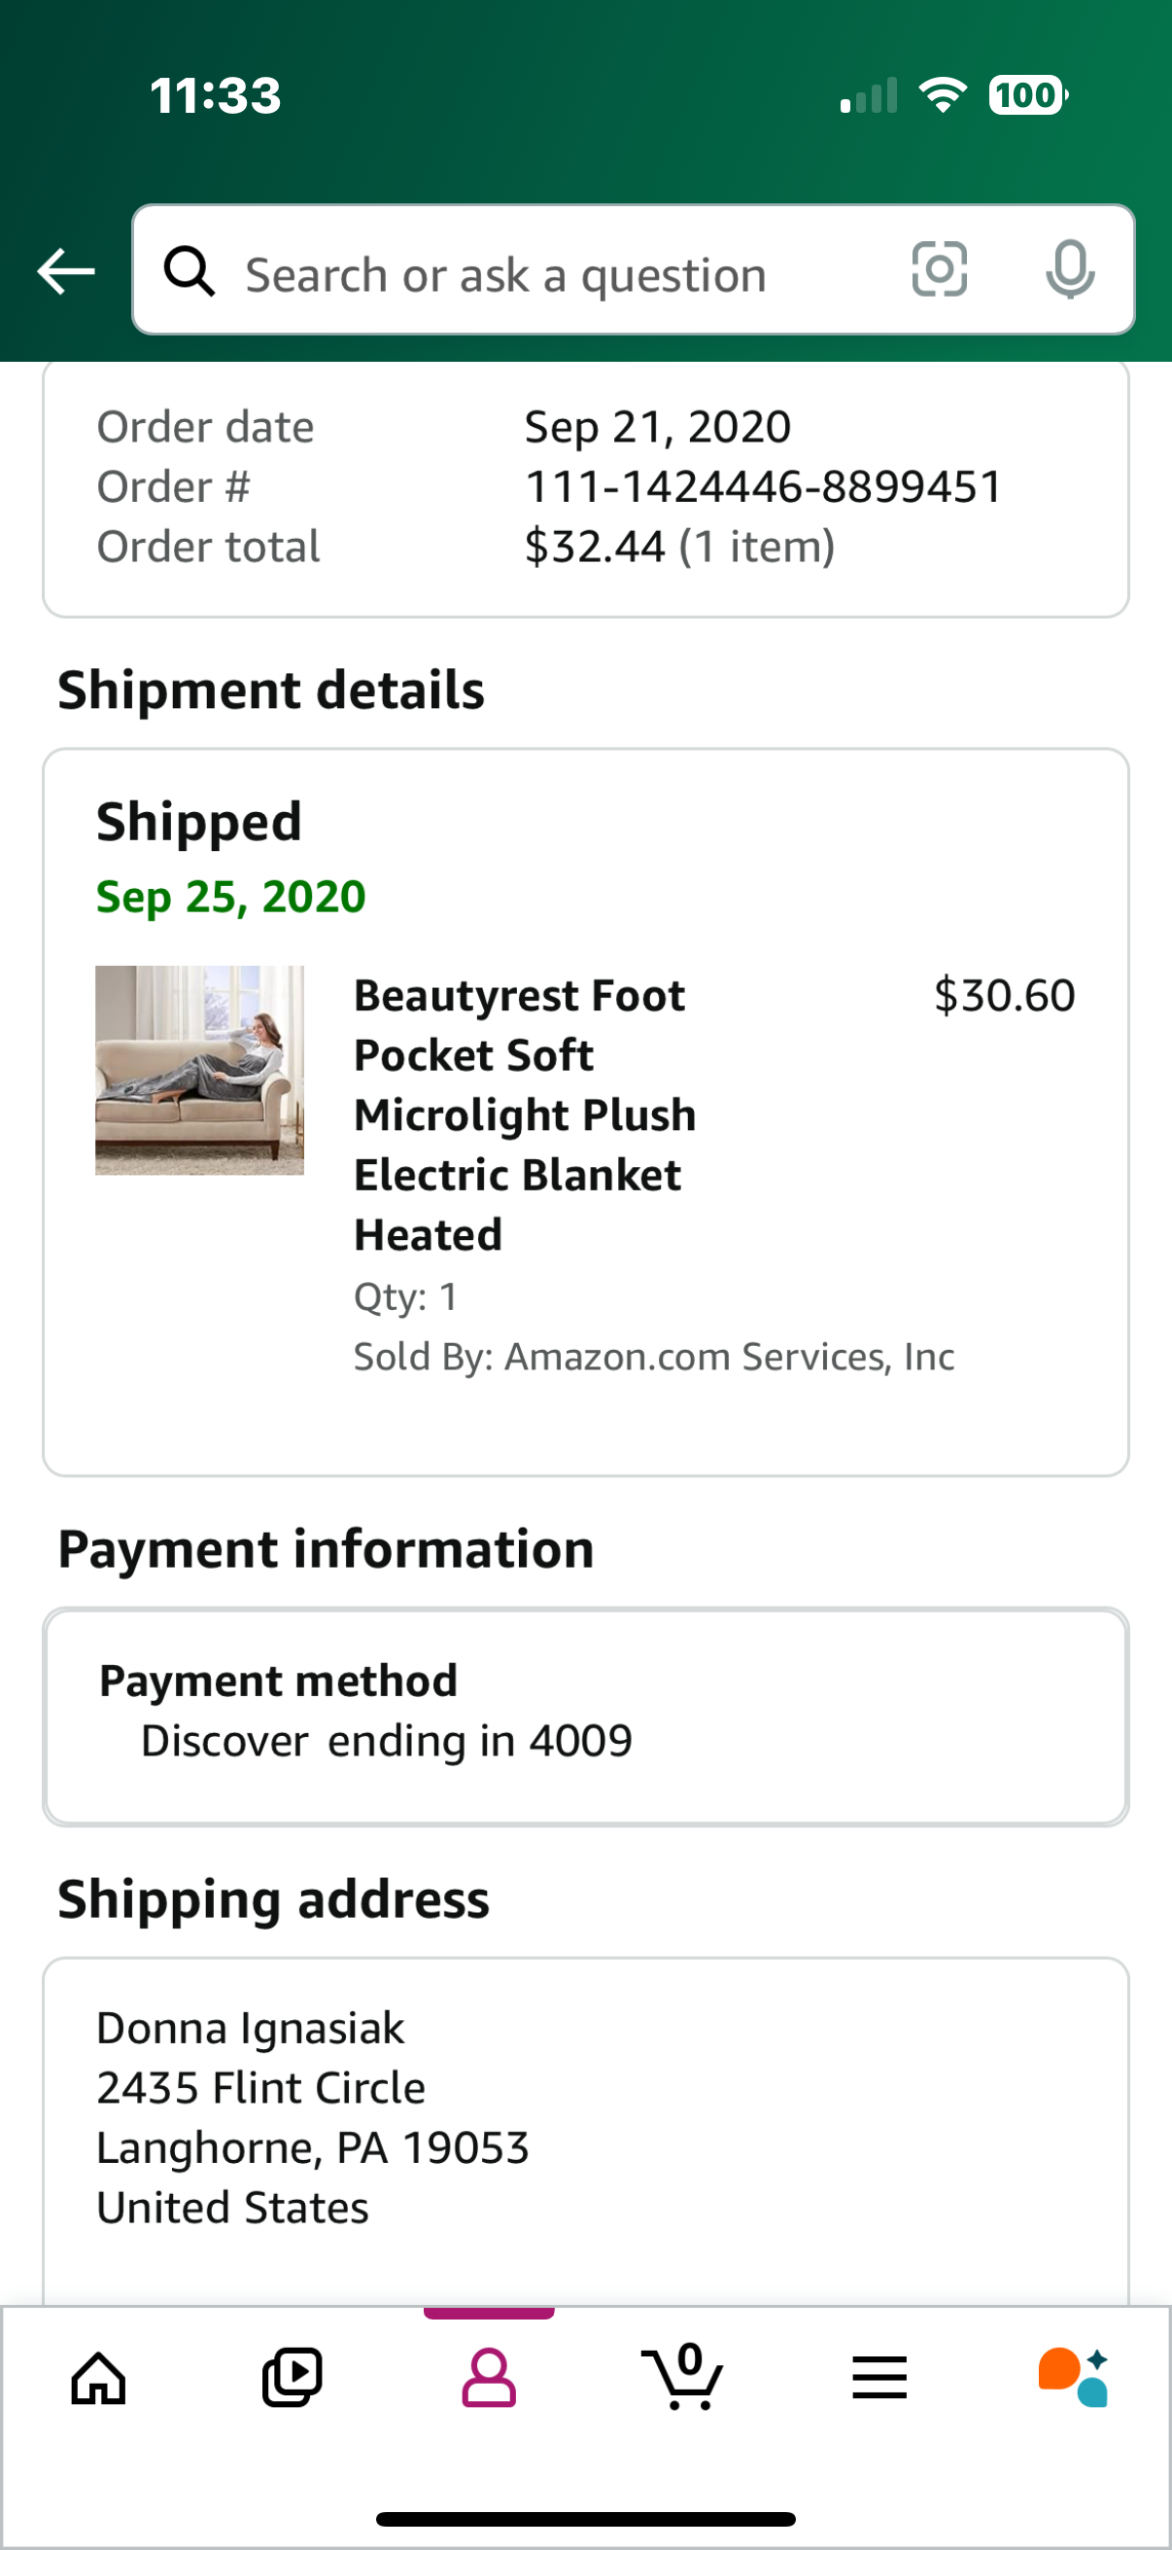Open the hamburger menu icon

pos(879,2377)
